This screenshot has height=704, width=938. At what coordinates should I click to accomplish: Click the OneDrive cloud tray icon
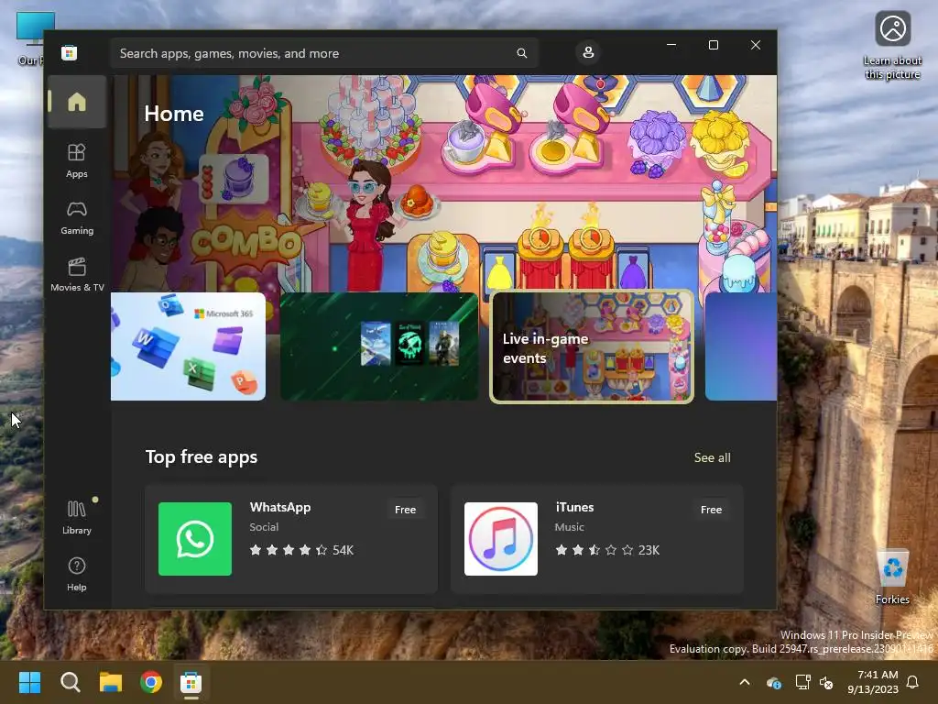point(773,682)
